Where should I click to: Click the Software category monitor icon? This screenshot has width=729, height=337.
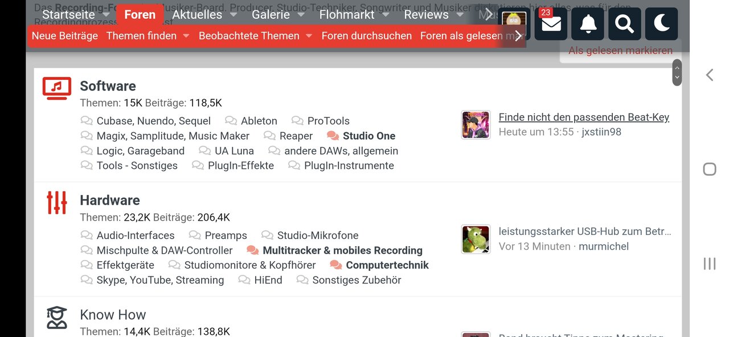pos(57,88)
